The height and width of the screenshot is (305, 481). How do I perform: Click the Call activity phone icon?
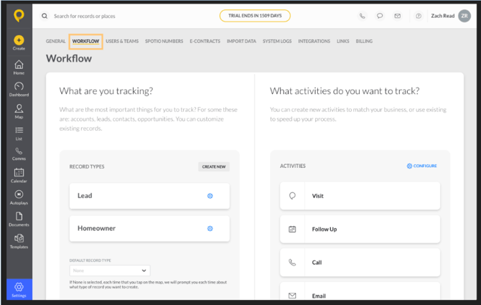[292, 263]
